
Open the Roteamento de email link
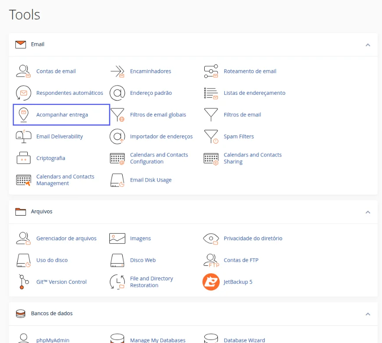[250, 71]
